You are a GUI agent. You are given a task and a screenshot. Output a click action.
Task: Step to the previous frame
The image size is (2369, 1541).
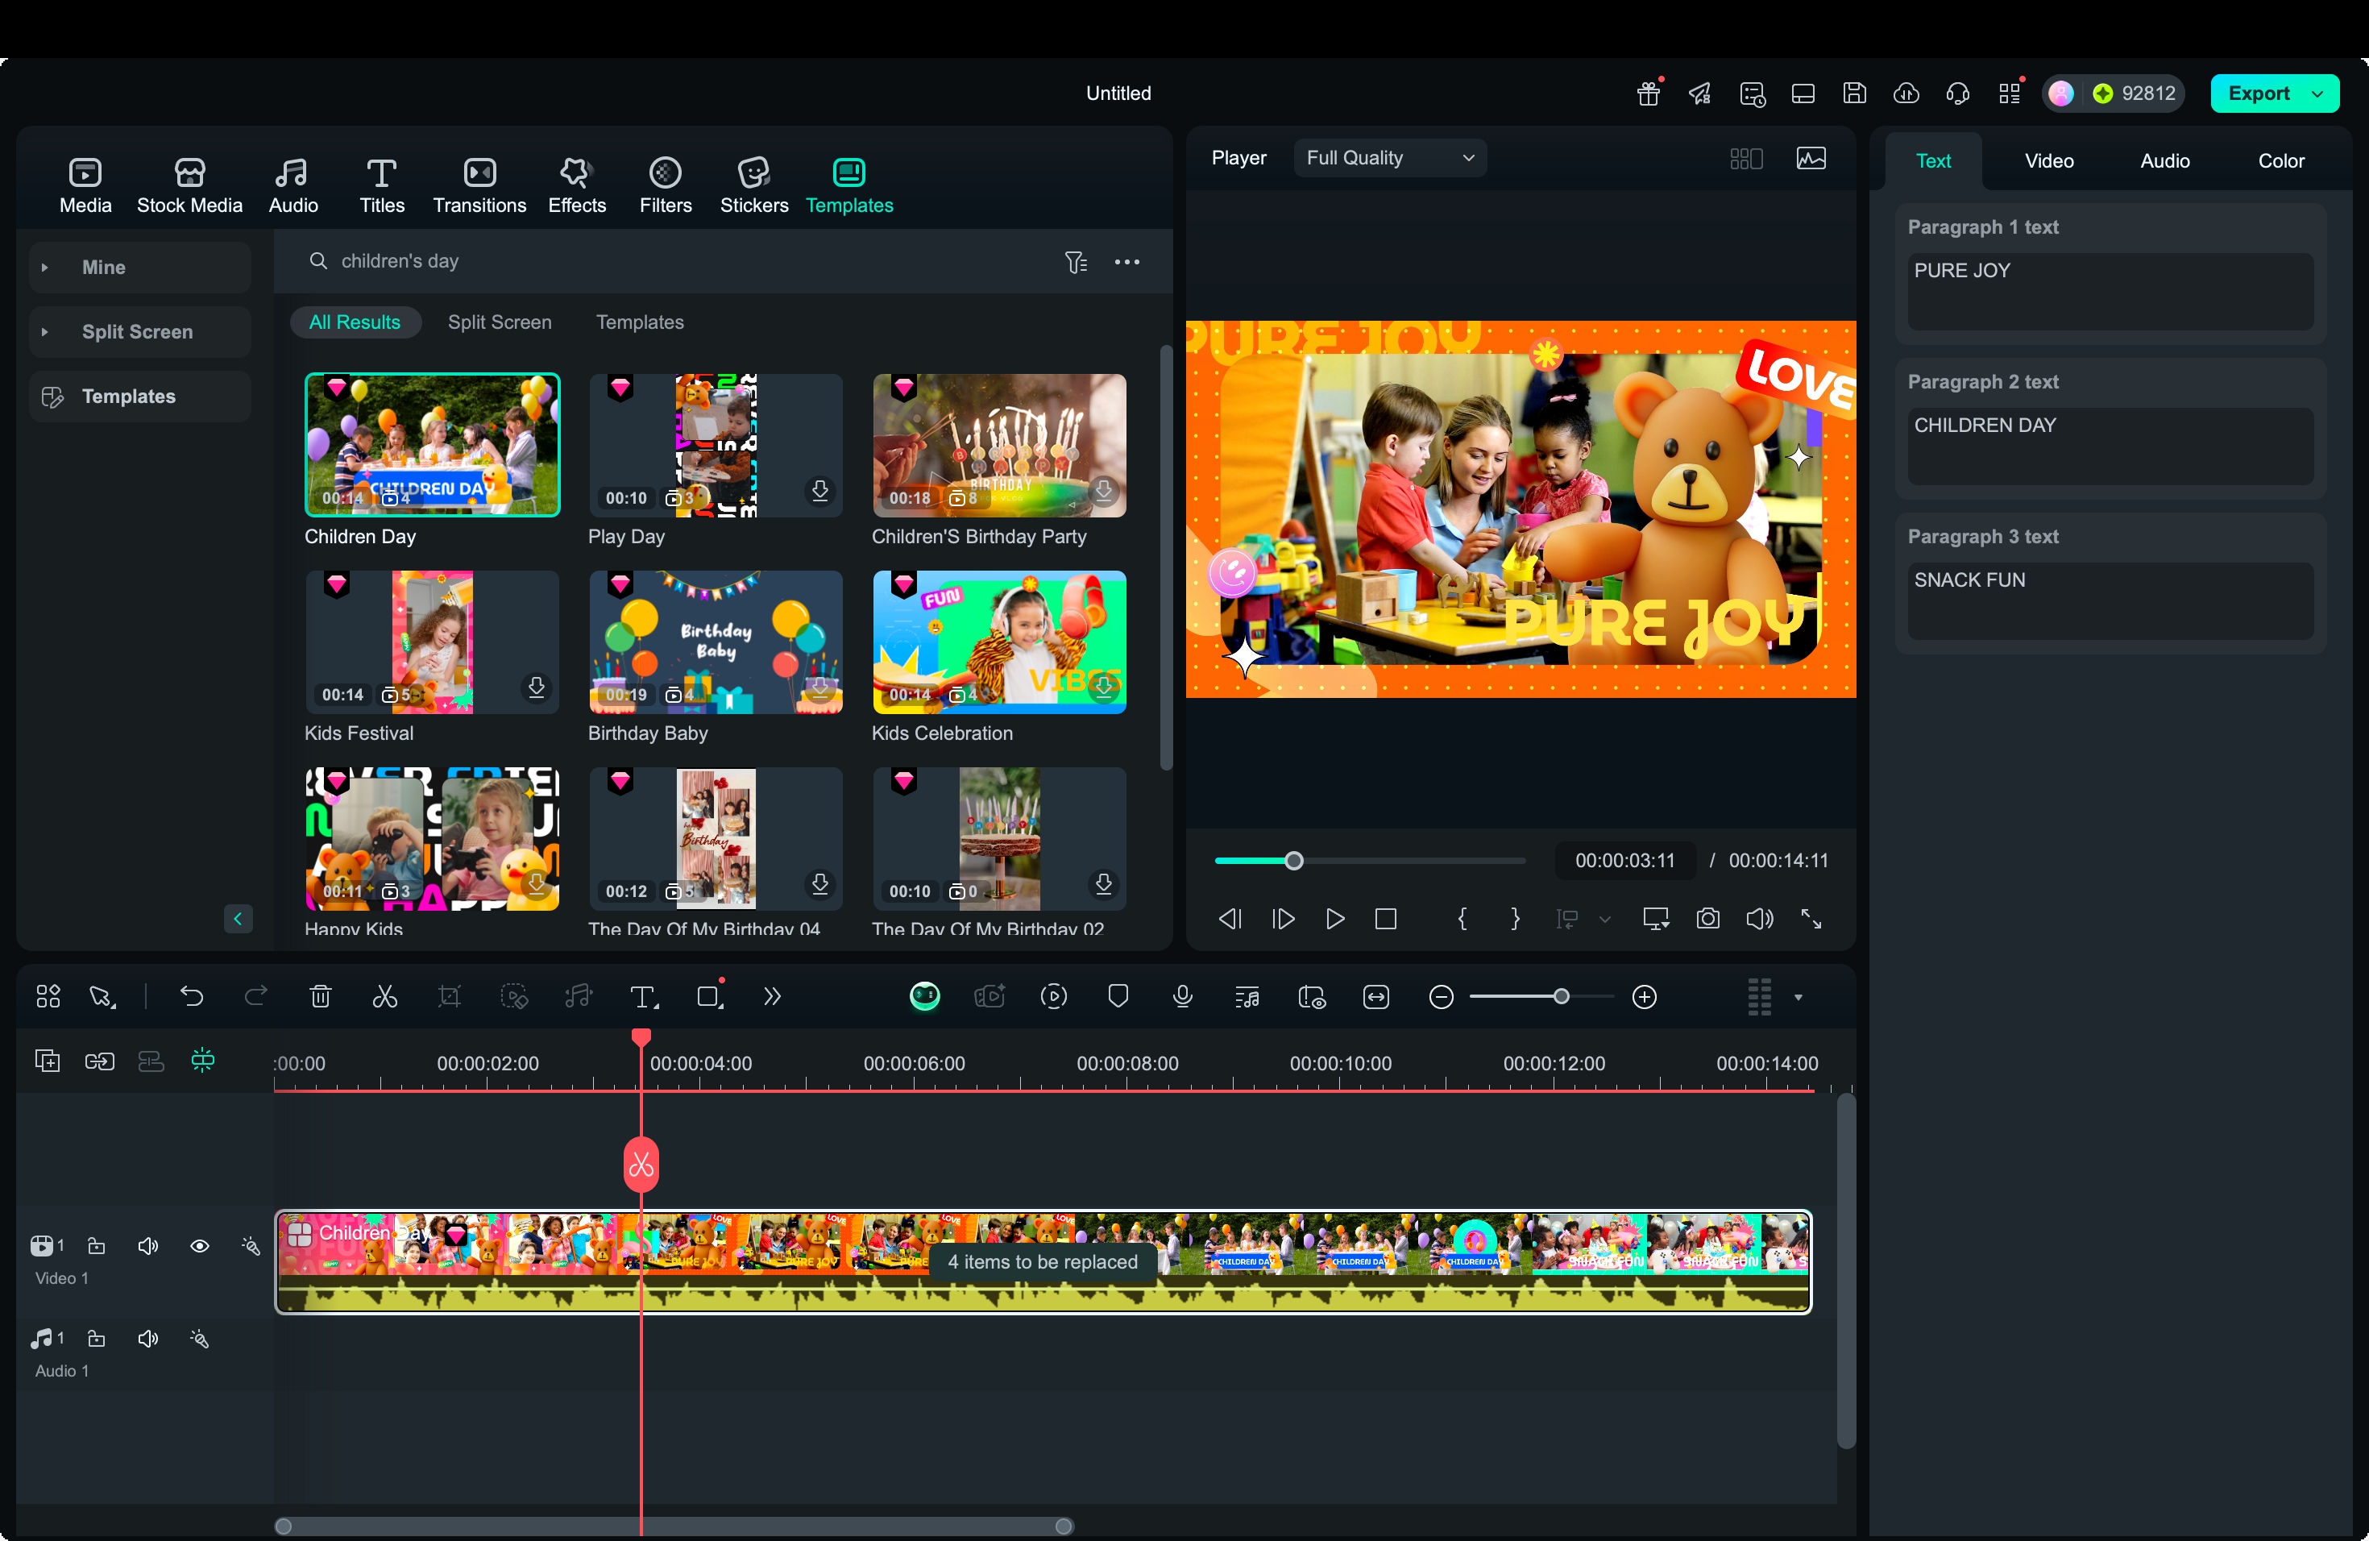pos(1230,919)
